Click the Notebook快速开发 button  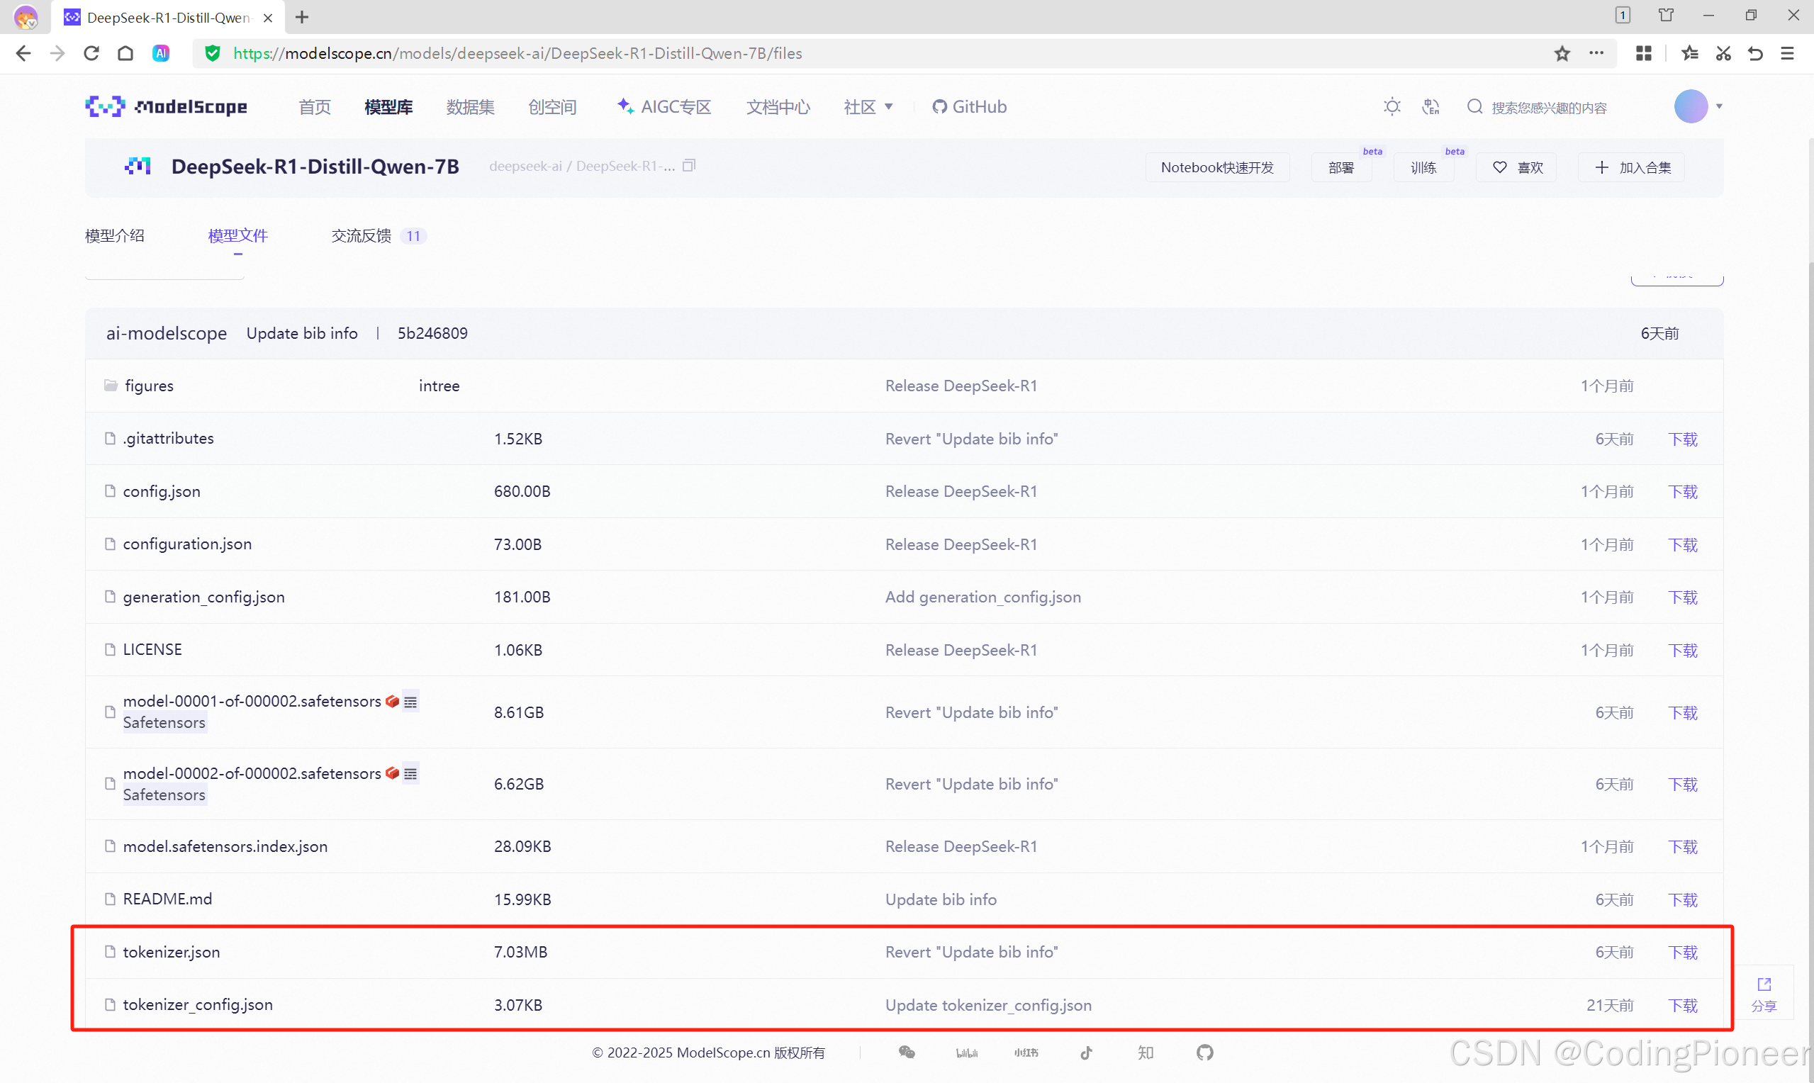[x=1216, y=167]
